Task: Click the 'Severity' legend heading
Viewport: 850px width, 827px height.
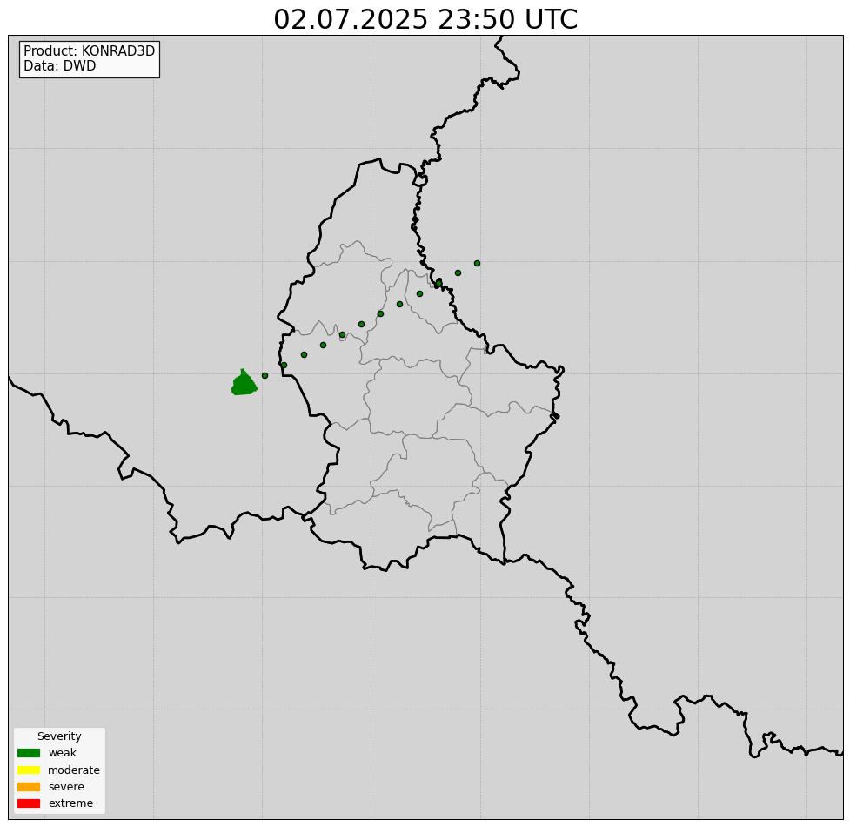Action: [59, 736]
